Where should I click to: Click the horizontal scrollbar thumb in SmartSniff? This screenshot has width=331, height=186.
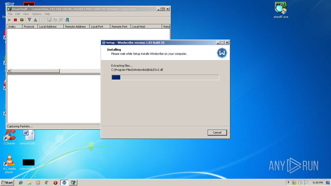(35, 71)
